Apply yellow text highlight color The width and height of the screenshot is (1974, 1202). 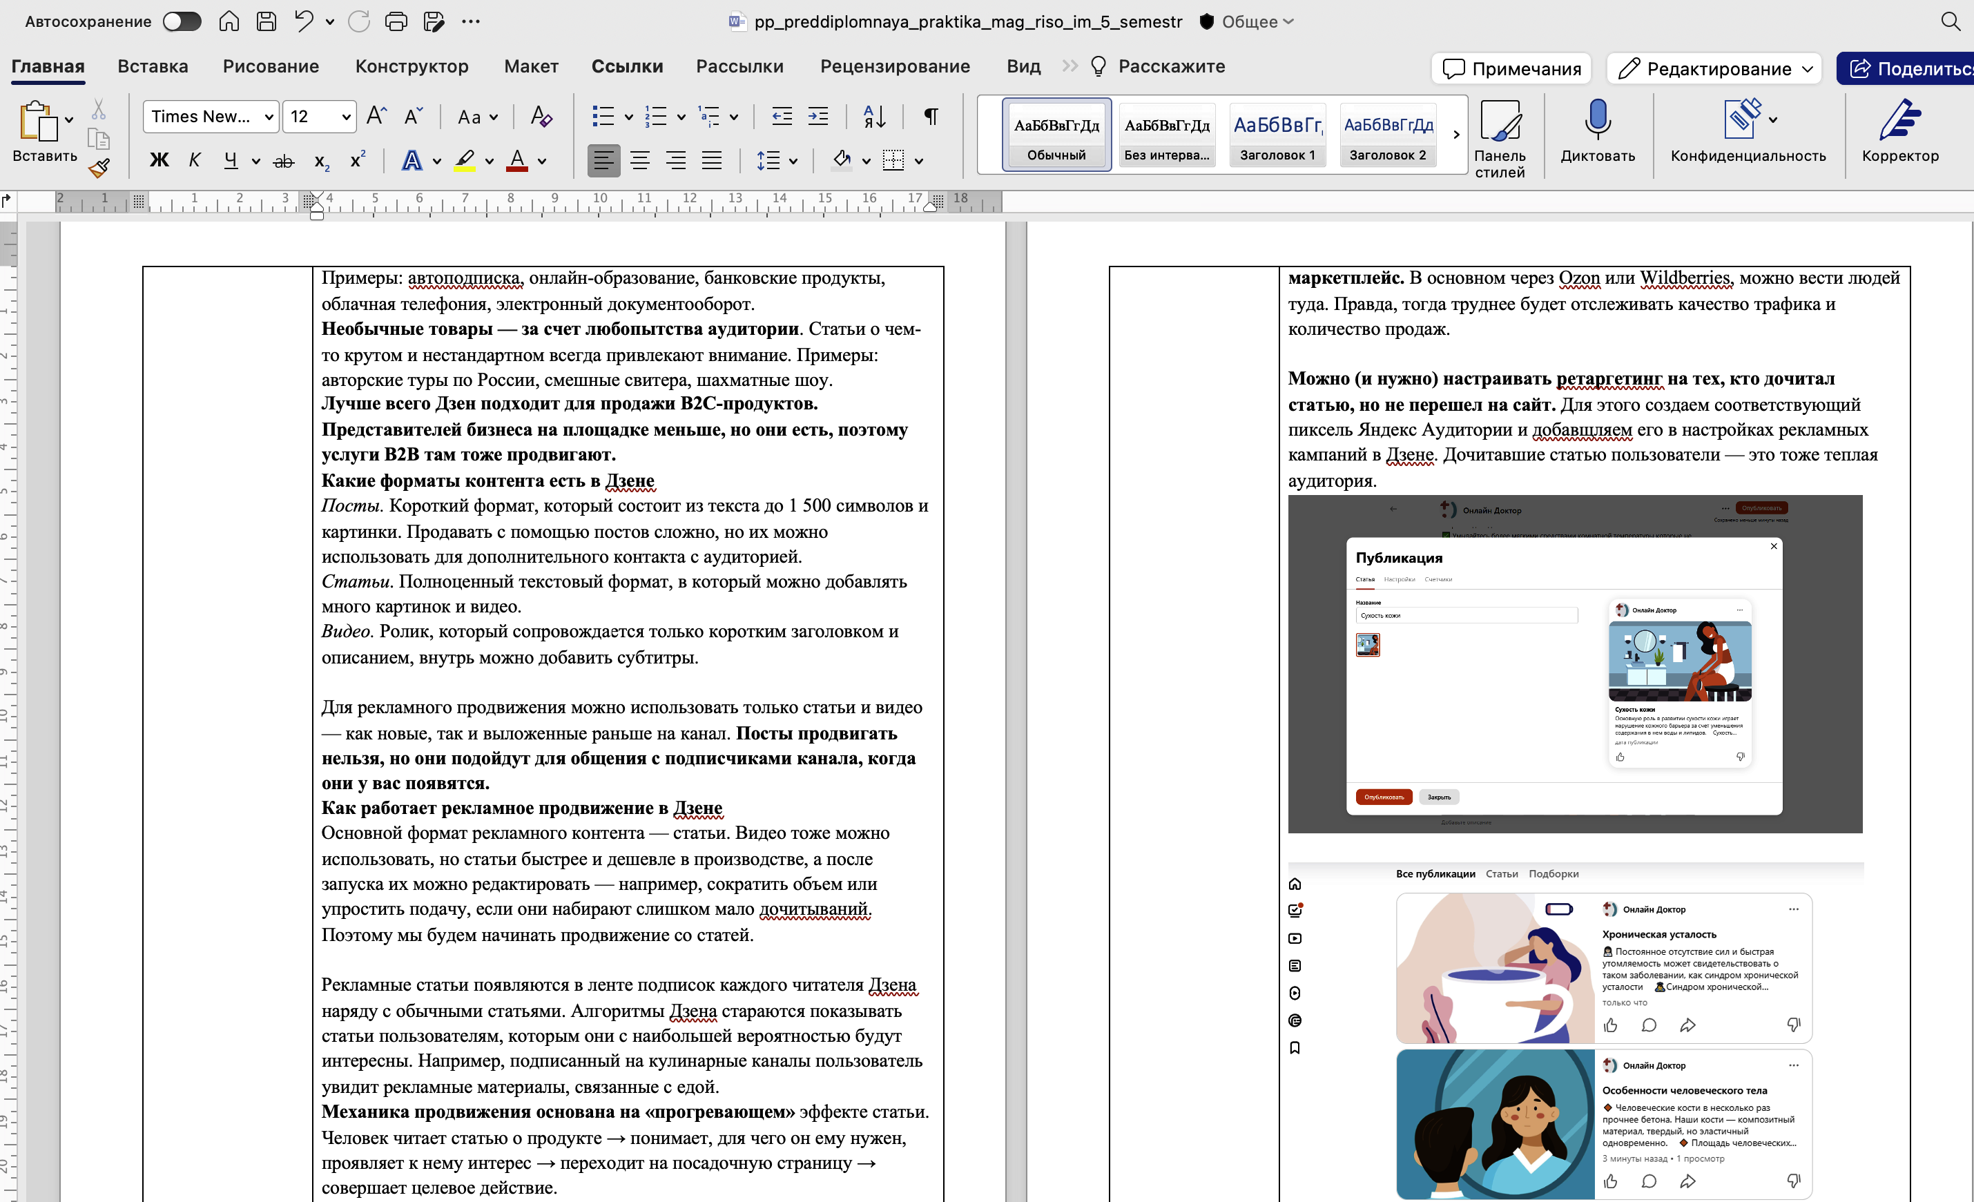click(465, 161)
